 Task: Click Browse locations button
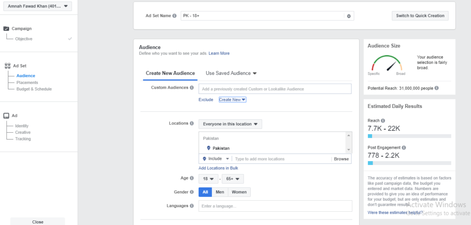click(341, 159)
